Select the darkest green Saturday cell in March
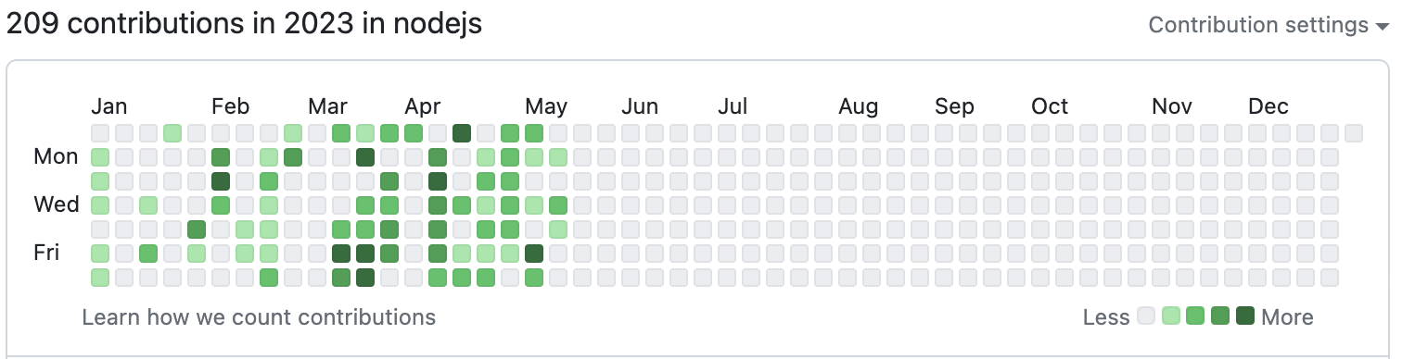Image resolution: width=1415 pixels, height=359 pixels. [365, 278]
